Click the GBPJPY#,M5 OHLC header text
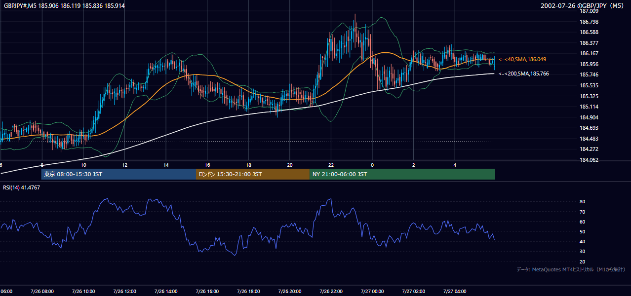Screen dimensions: 631x296 (x=63, y=5)
